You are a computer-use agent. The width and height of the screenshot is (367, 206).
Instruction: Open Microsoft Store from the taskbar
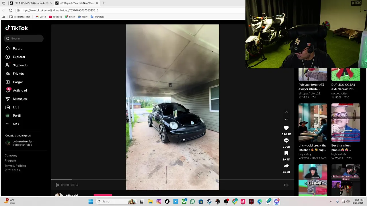pyautogui.click(x=201, y=201)
